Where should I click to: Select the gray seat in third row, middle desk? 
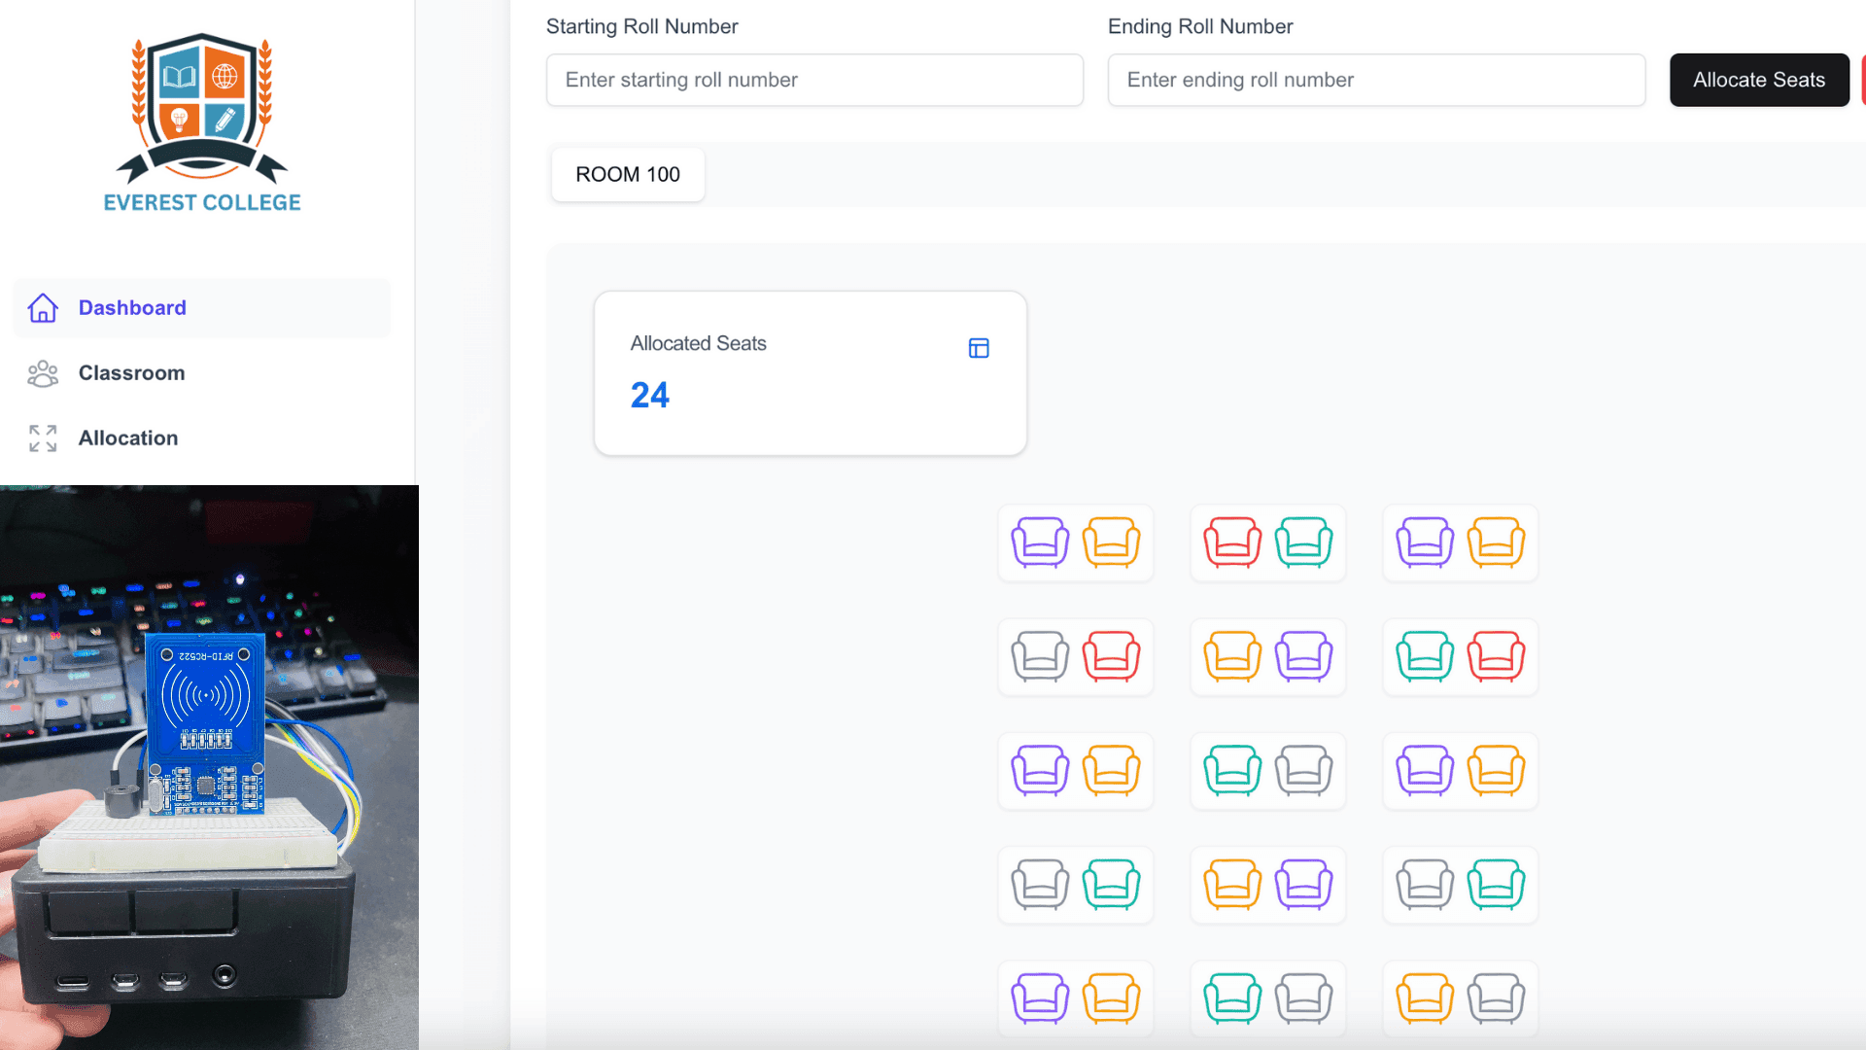click(1303, 771)
